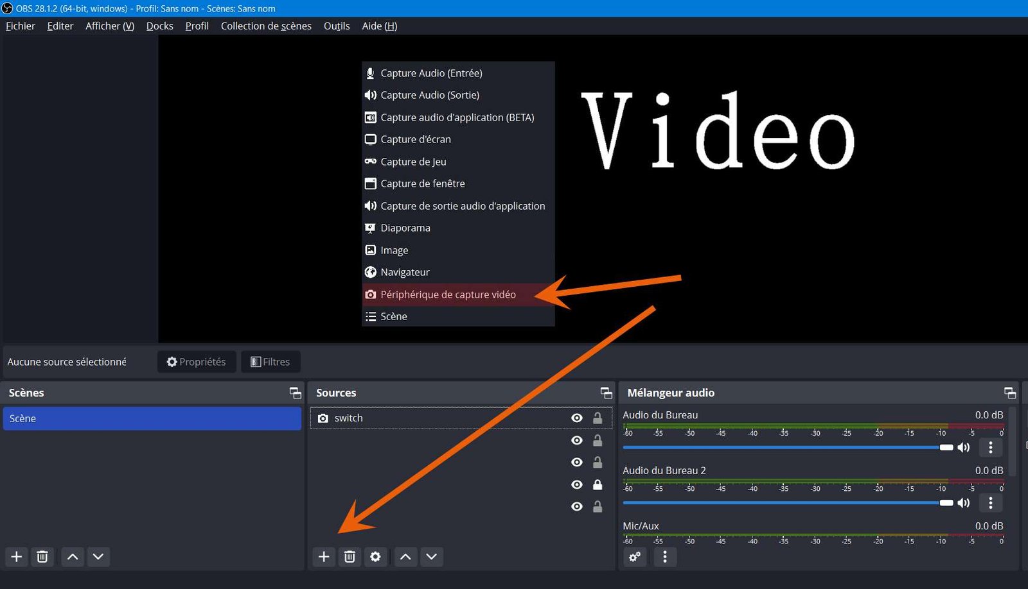1028x589 pixels.
Task: Undock the Sources panel
Action: [x=606, y=393]
